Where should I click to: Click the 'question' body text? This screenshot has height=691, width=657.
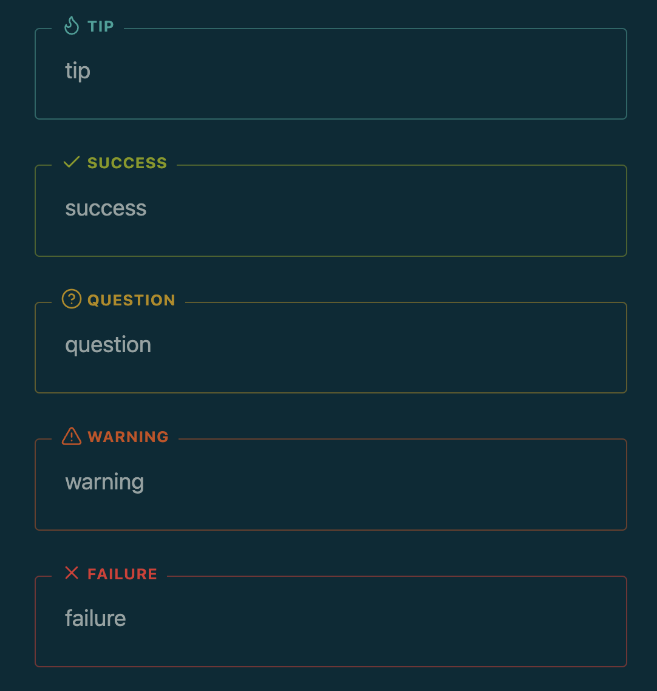[108, 344]
